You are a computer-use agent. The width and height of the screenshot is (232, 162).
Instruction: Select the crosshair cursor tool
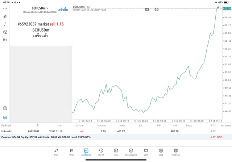(x=5, y=9)
